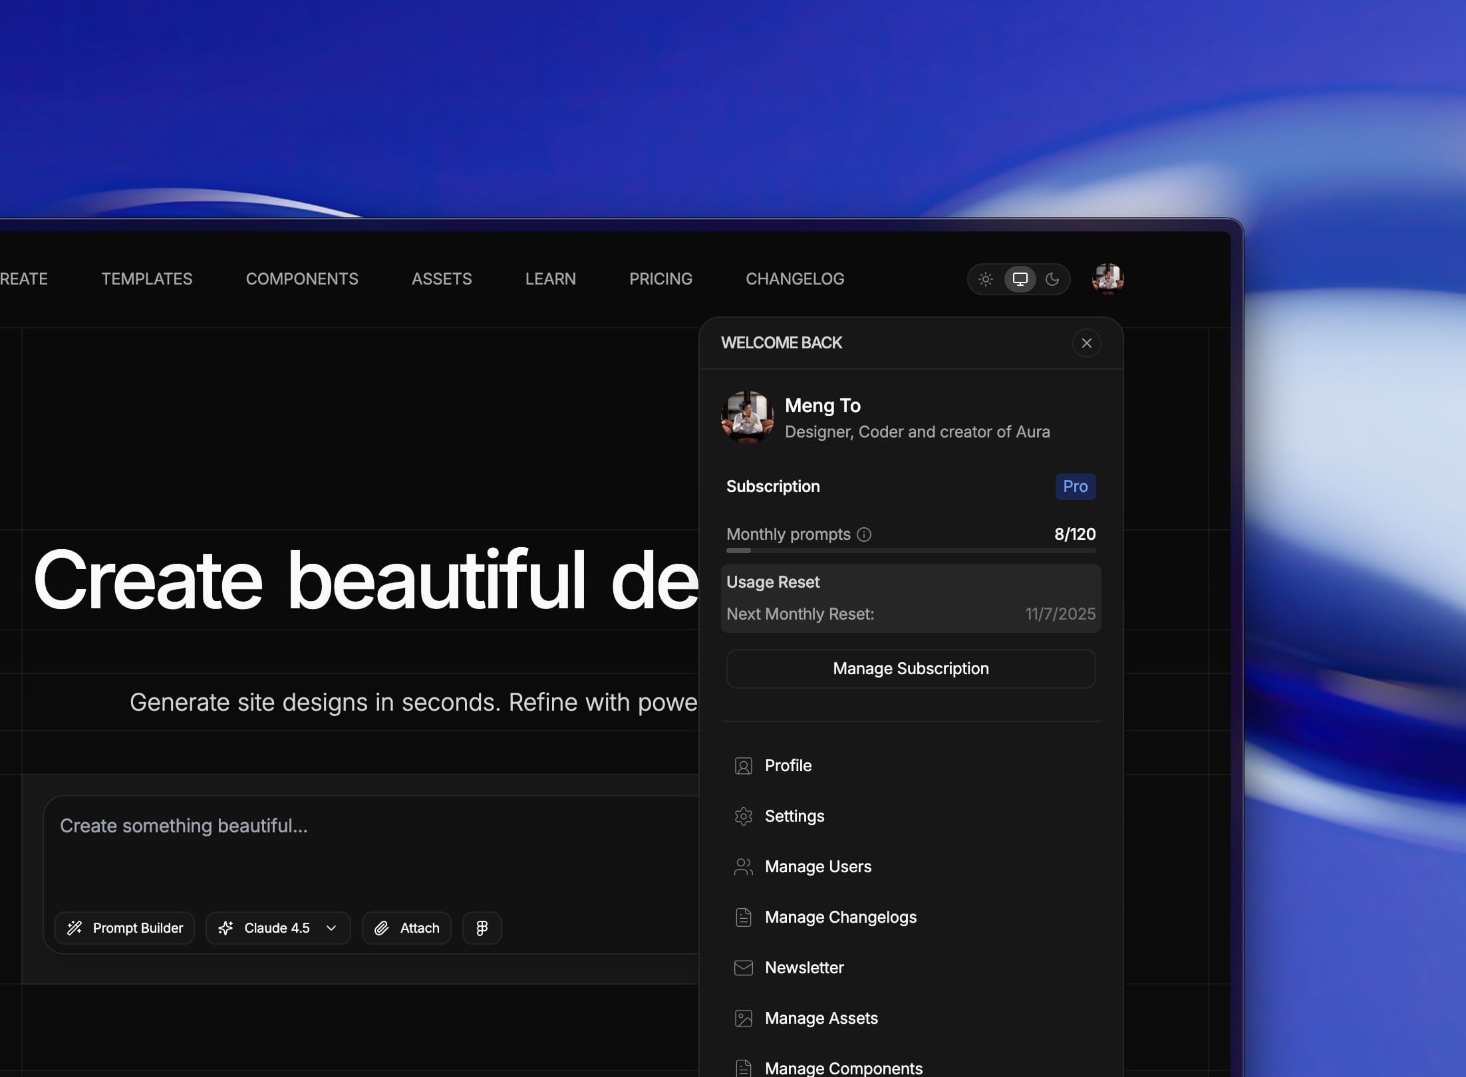This screenshot has height=1077, width=1466.
Task: Click the Manage Users icon
Action: point(743,866)
